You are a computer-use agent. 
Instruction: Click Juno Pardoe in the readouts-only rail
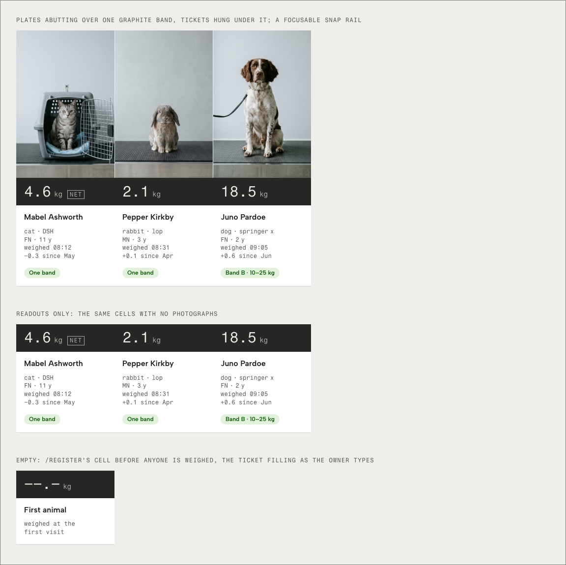(x=243, y=364)
